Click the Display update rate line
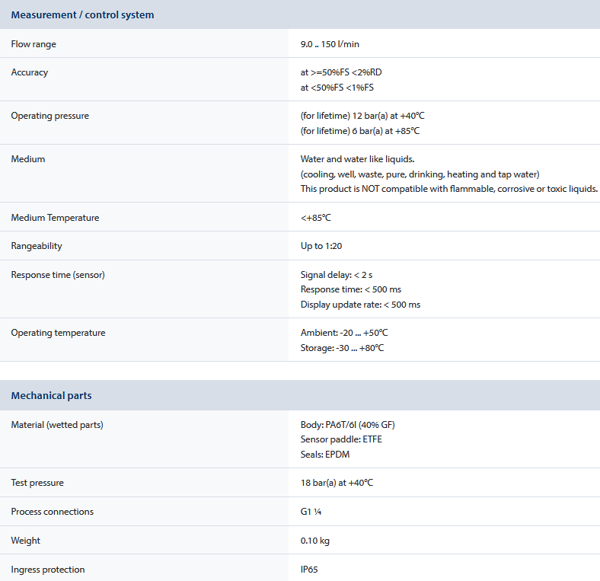 pos(360,305)
